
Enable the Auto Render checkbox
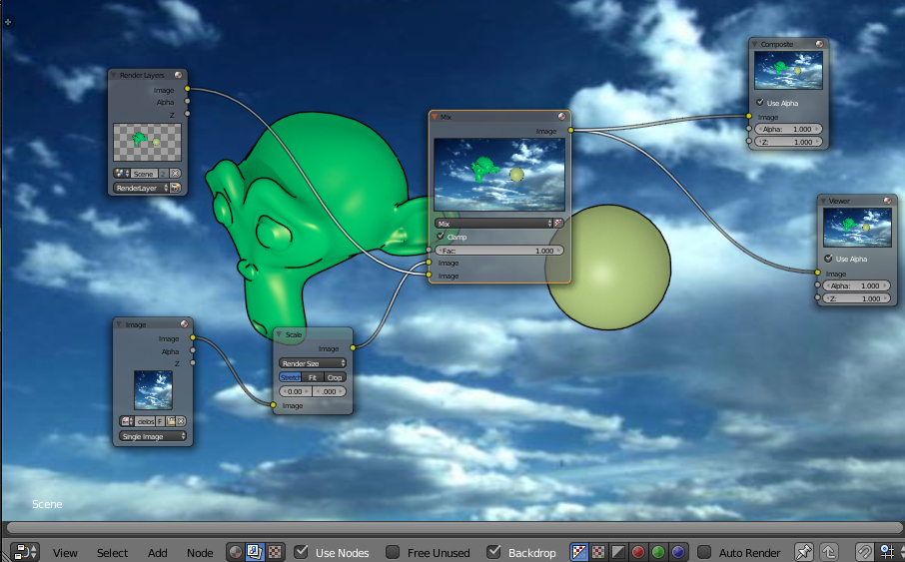703,552
